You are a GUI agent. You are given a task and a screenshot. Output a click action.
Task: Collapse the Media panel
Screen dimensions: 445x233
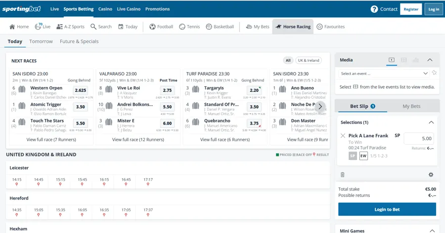[x=430, y=60]
